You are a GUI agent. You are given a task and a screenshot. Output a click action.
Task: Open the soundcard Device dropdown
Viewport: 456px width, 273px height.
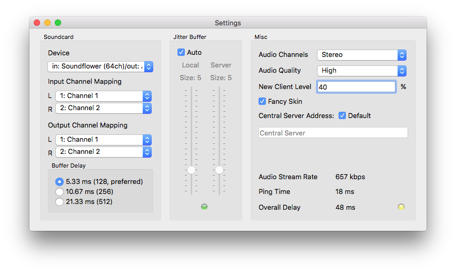(101, 66)
